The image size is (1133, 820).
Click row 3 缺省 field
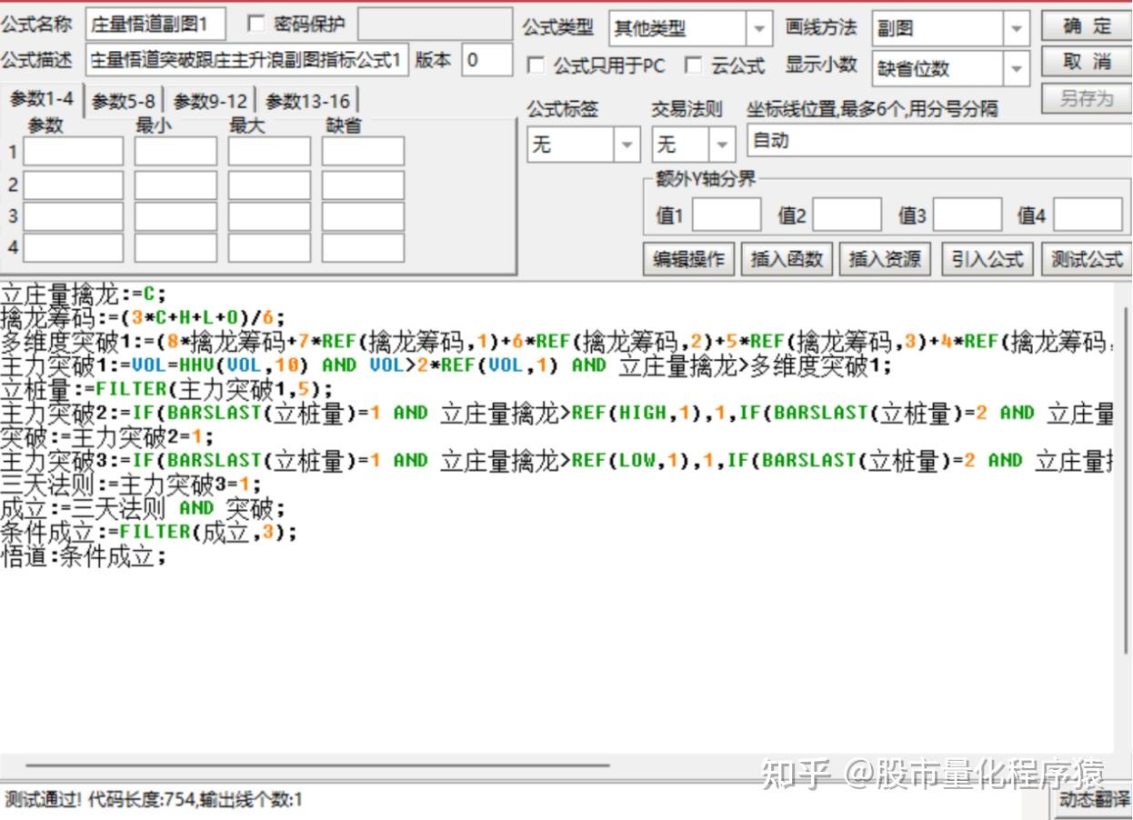[x=363, y=216]
